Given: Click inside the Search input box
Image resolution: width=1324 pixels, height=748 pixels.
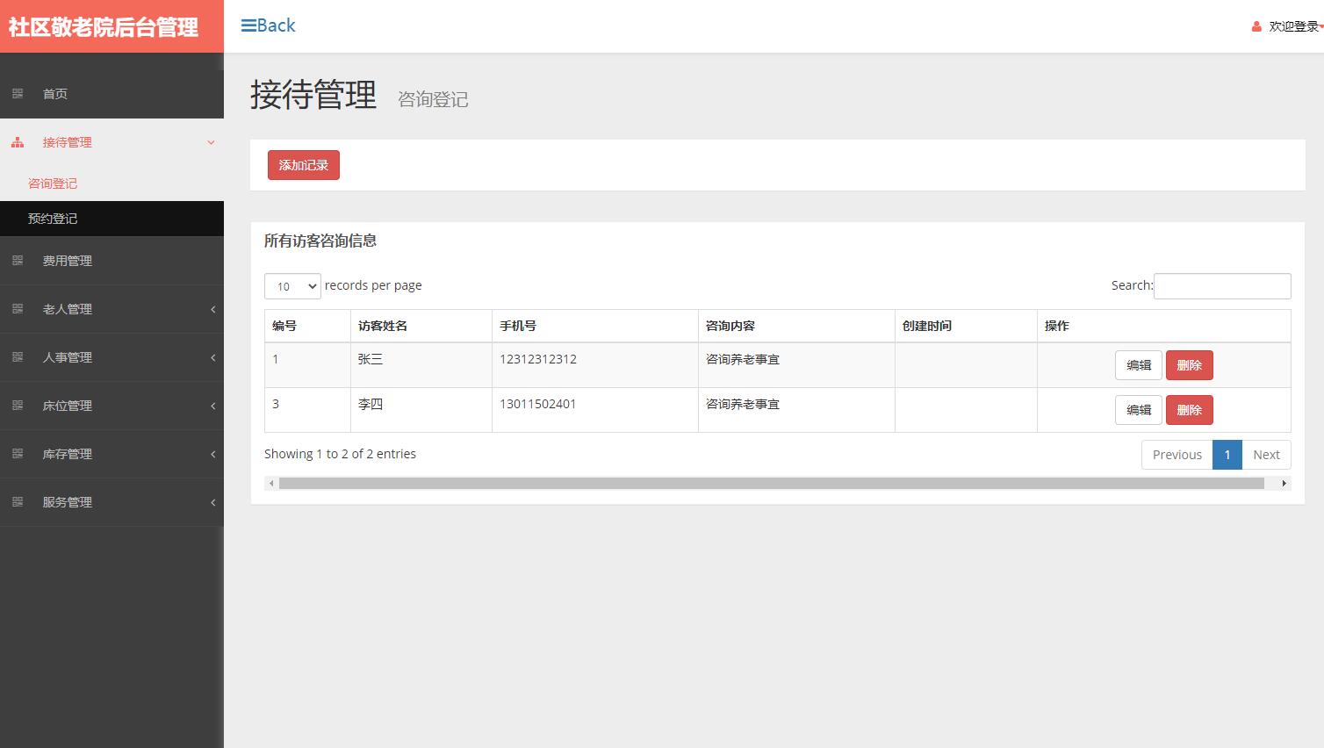Looking at the screenshot, I should [x=1222, y=285].
